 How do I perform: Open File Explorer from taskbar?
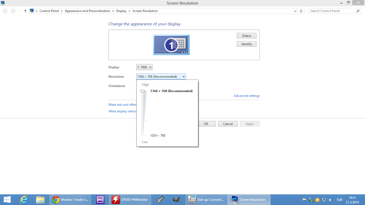pos(40,200)
